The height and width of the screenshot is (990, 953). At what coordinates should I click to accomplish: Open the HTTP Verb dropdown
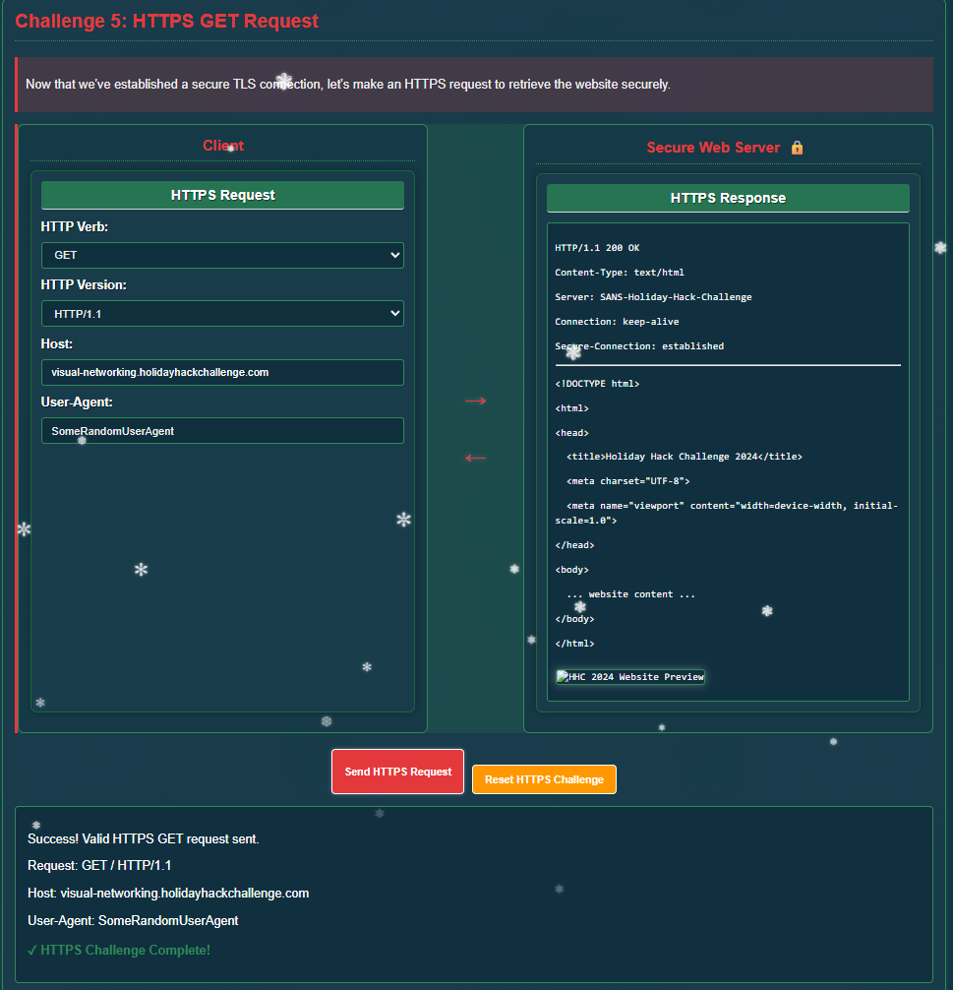point(221,255)
